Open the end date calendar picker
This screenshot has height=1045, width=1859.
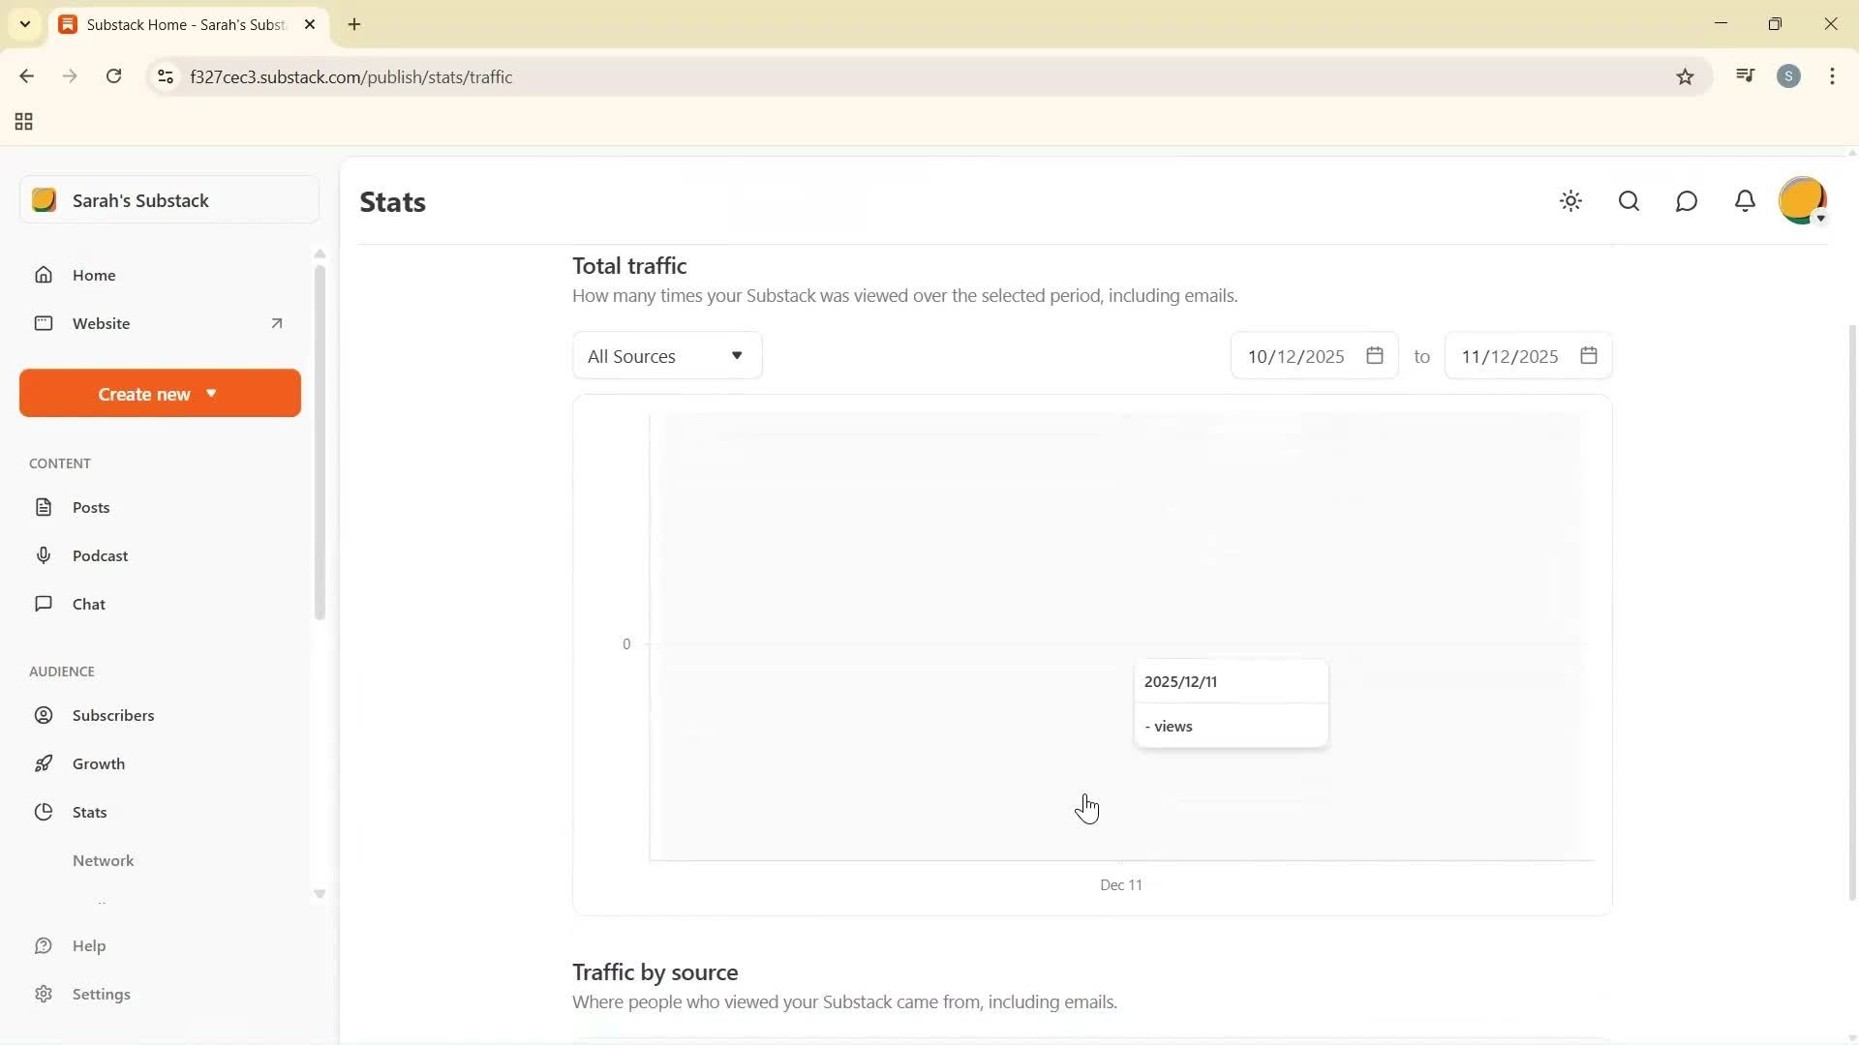pos(1589,355)
